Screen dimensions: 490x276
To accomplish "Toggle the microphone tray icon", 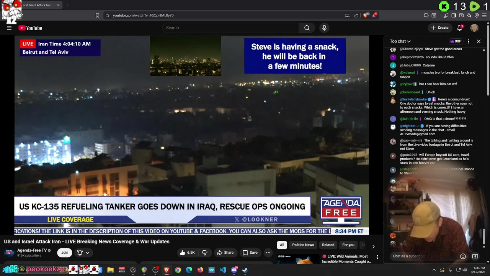I will click(450, 270).
